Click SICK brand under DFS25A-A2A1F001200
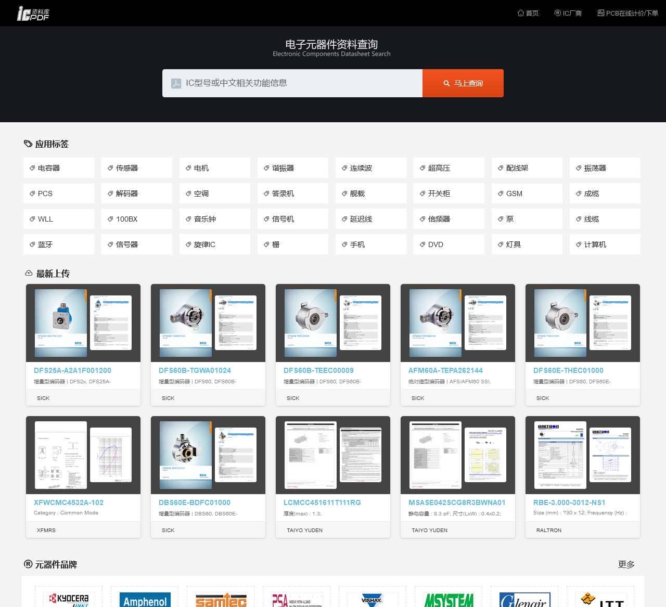This screenshot has height=607, width=666. pyautogui.click(x=43, y=398)
